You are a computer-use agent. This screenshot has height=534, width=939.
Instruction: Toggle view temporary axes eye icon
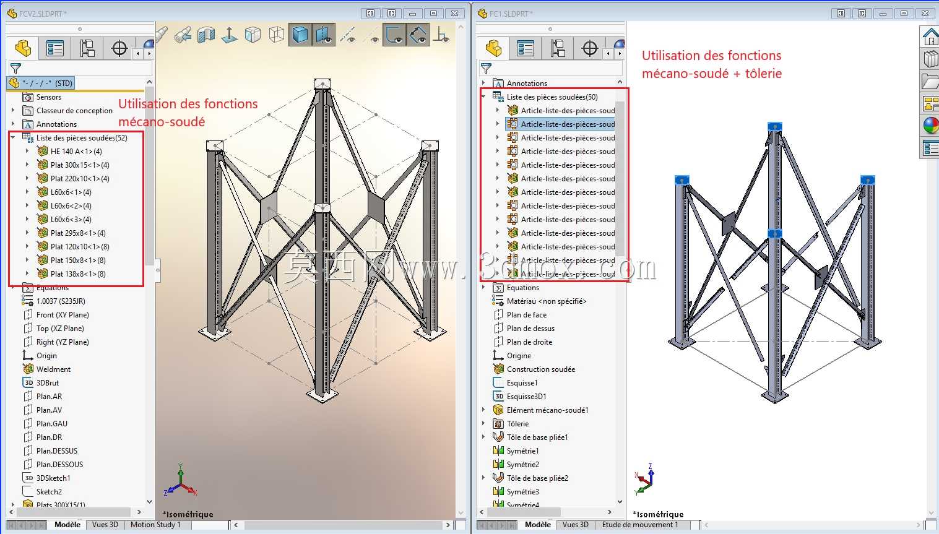pos(371,35)
